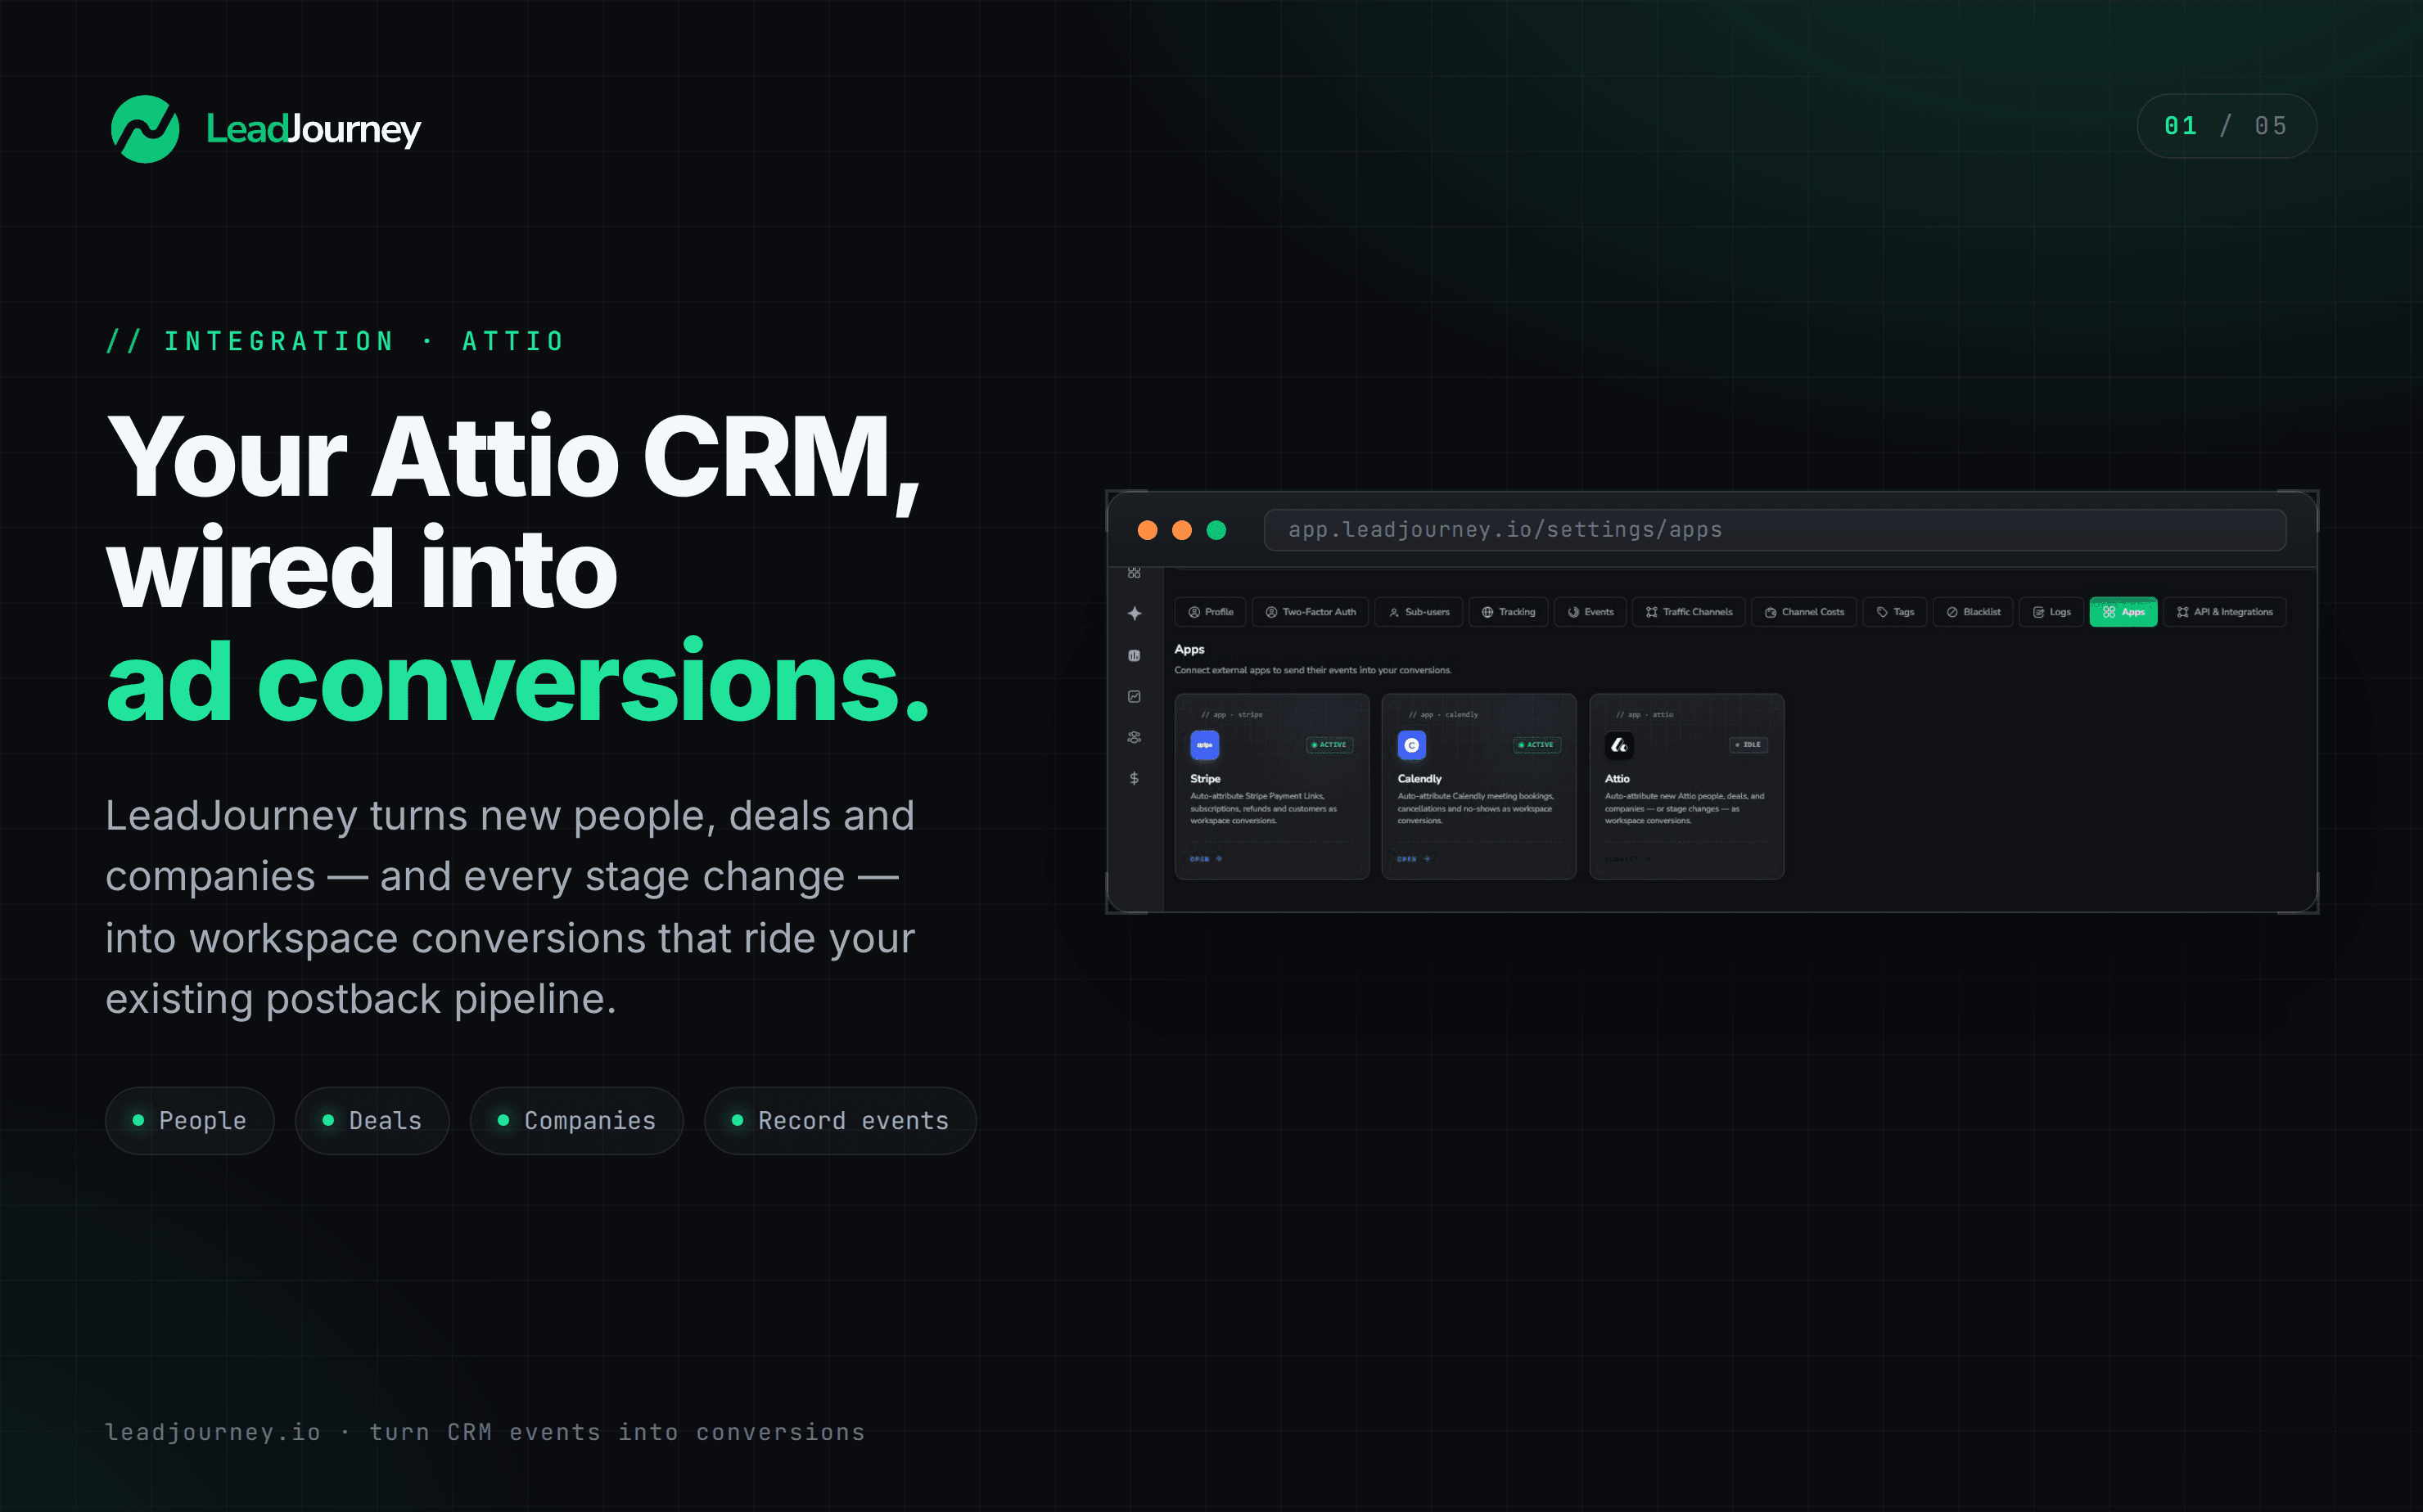
Task: Click the "// INTEGRATION · ATTIO" label
Action: [335, 342]
